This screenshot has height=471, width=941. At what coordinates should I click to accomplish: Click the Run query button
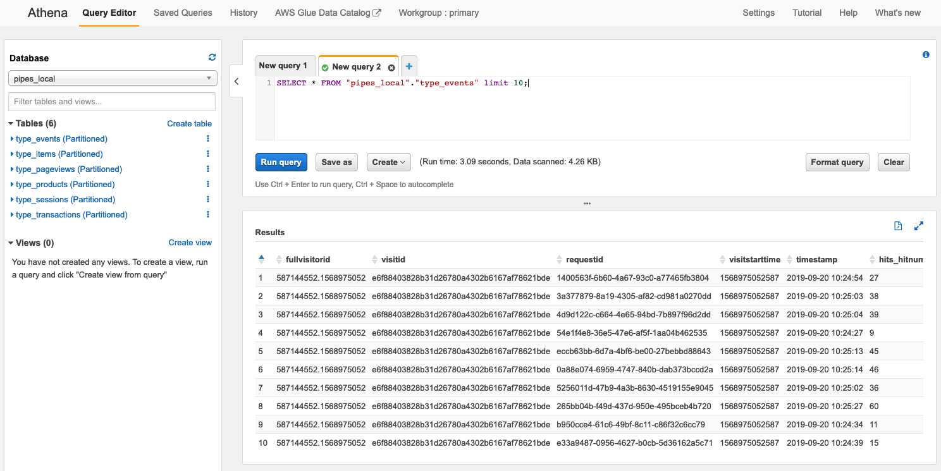(x=281, y=162)
